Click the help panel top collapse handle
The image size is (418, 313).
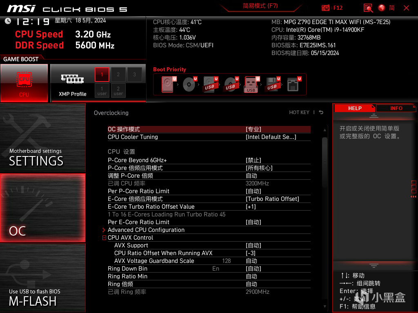coord(374,115)
